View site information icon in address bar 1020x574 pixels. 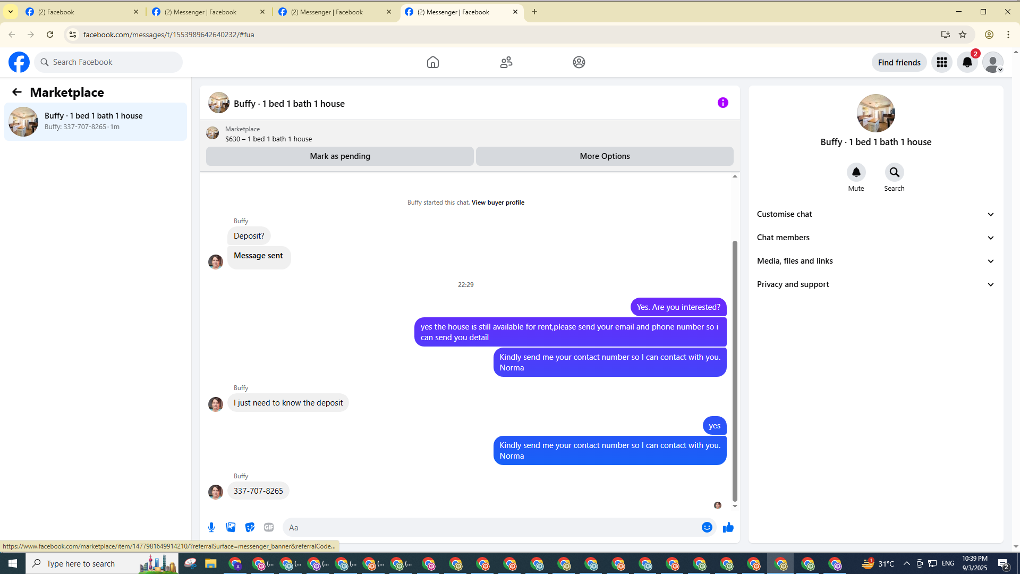coord(73,35)
